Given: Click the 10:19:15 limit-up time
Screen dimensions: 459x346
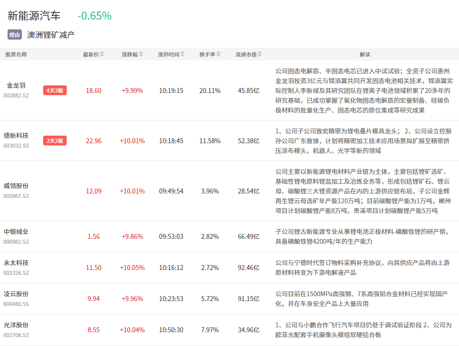Looking at the screenshot, I should 171,91.
